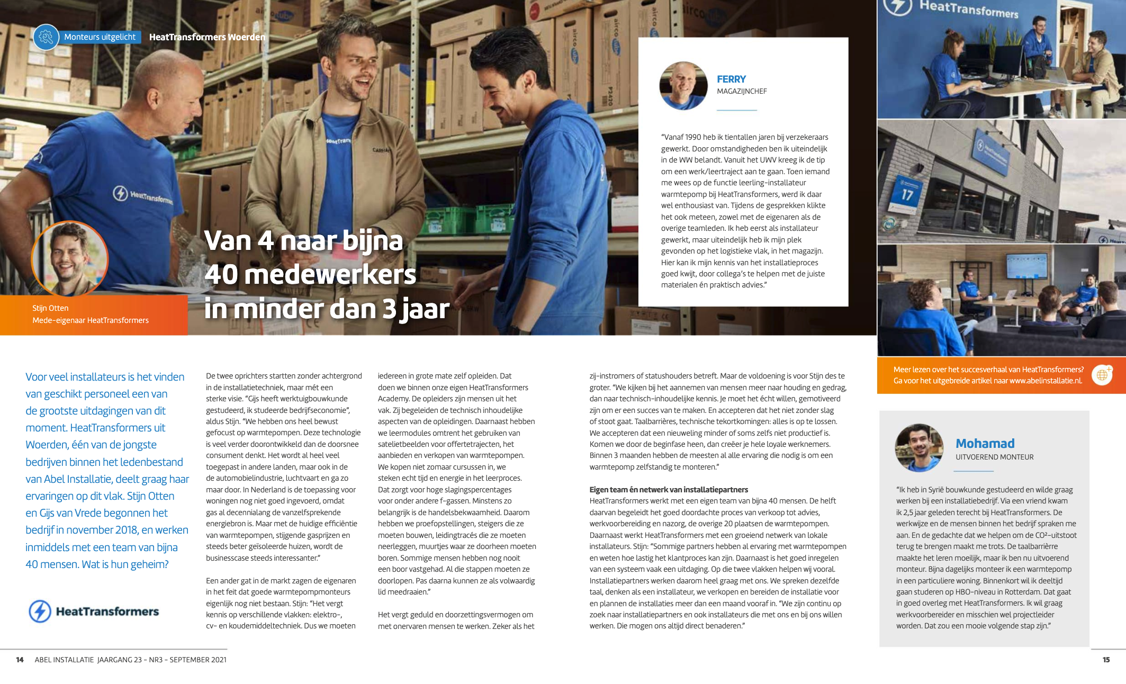This screenshot has width=1126, height=684.
Task: Click page number 15 in footer
Action: coord(1106,660)
